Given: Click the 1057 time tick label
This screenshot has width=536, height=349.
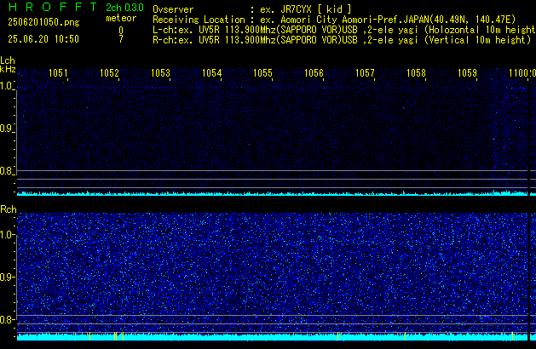Looking at the screenshot, I should coord(365,73).
